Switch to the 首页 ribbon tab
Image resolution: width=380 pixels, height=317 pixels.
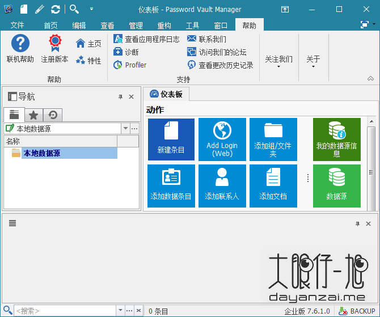[50, 25]
